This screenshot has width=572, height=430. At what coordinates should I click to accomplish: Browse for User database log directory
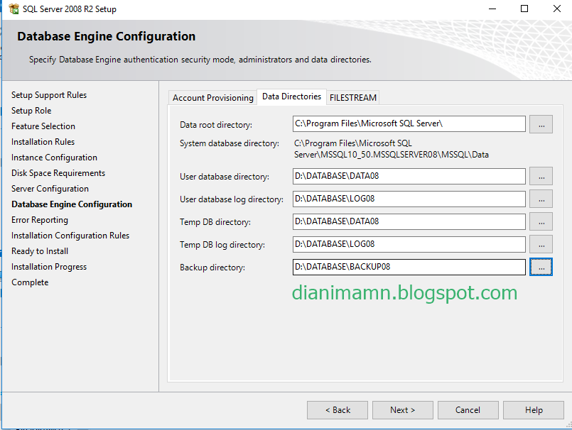(541, 199)
